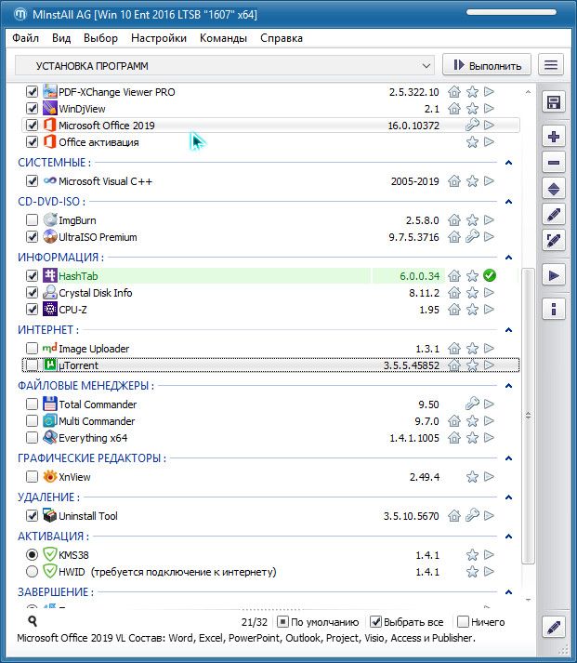Open the Справка menu
Image resolution: width=577 pixels, height=663 pixels.
[x=282, y=38]
